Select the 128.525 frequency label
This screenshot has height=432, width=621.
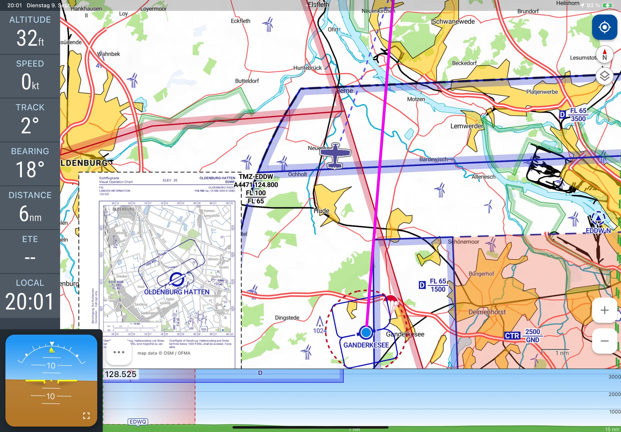121,374
